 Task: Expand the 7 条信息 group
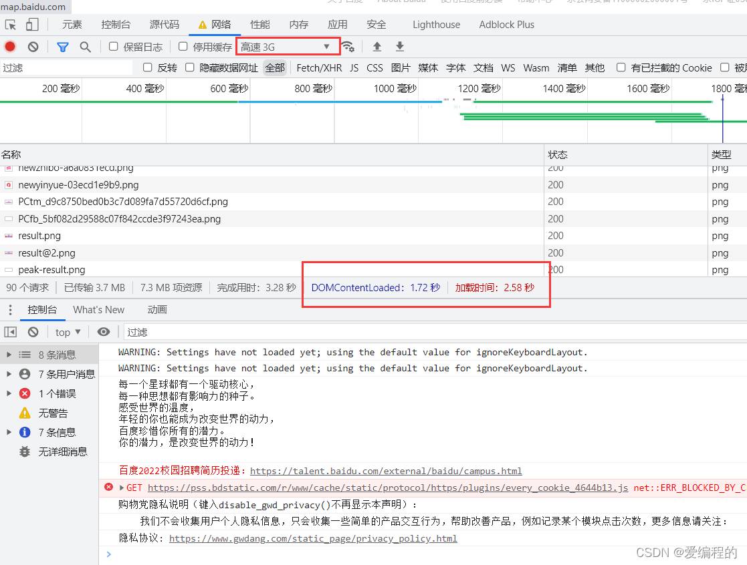pyautogui.click(x=9, y=432)
